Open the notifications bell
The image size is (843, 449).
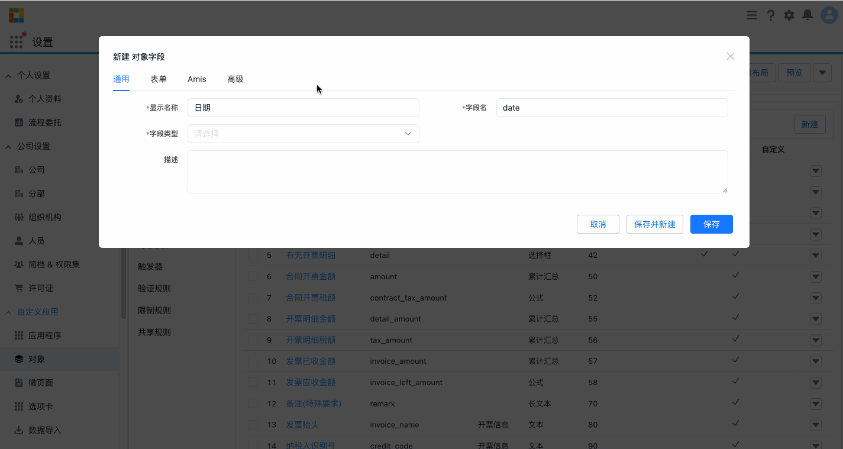coord(807,15)
